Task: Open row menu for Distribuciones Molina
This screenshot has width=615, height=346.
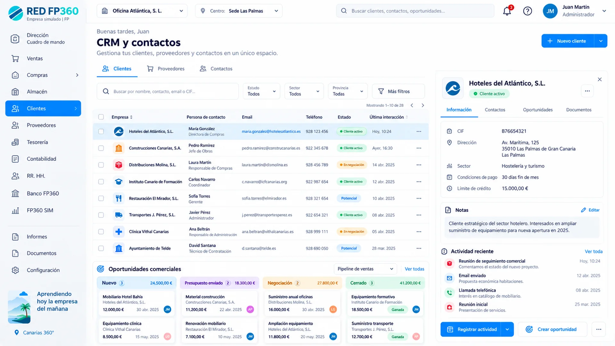Action: coord(419,165)
